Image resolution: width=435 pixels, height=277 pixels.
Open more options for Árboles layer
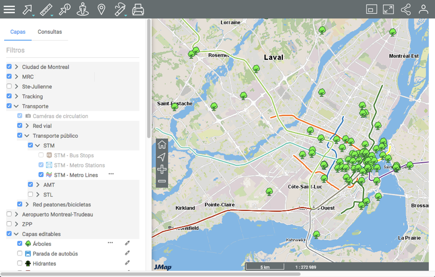click(x=110, y=243)
